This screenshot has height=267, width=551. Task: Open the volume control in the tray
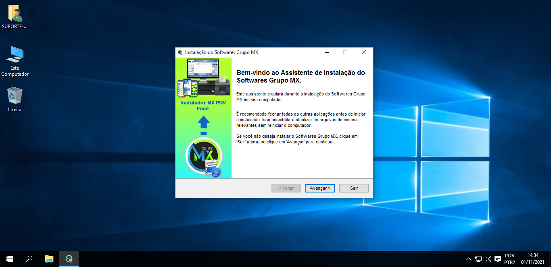tap(488, 259)
